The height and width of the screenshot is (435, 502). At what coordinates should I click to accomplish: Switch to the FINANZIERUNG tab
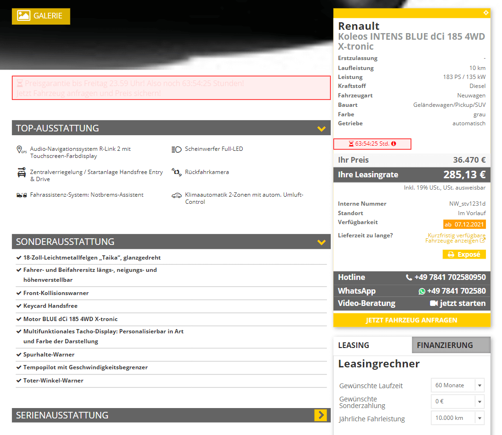(451, 346)
